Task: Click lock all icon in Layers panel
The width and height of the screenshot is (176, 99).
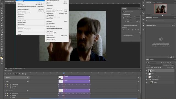Action: 160,68
